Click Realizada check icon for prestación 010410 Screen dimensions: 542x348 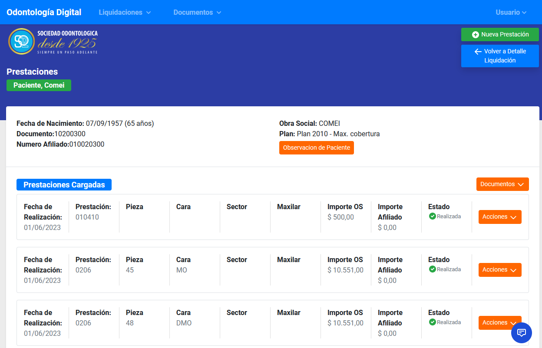tap(432, 217)
